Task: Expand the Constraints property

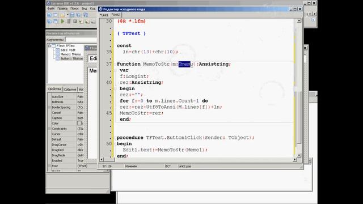Action: pyautogui.click(x=49, y=129)
